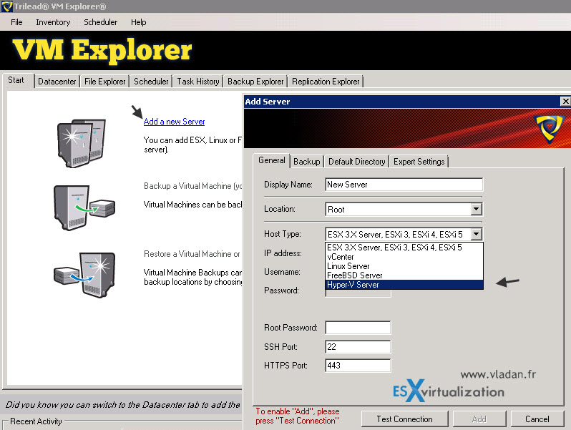This screenshot has width=571, height=430.
Task: Switch to the Scheduler tab
Action: tap(151, 82)
